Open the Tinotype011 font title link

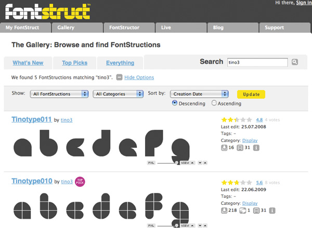click(x=32, y=120)
